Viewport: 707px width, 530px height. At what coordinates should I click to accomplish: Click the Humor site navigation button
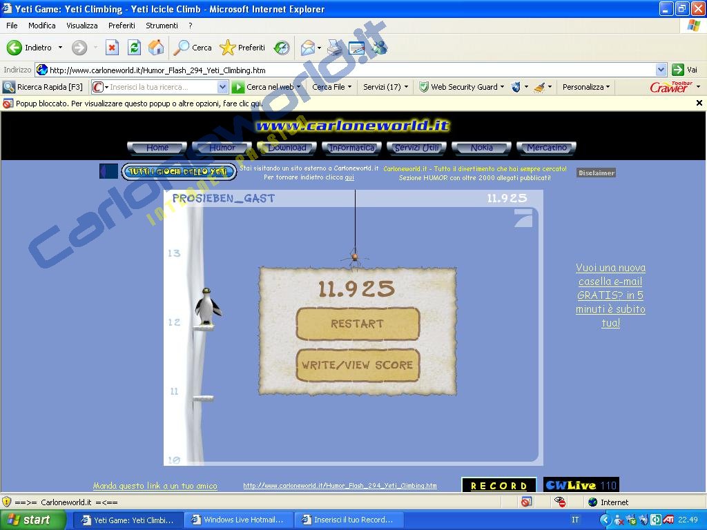[222, 148]
